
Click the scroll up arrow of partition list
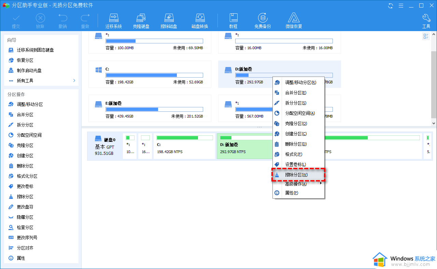pos(434,34)
